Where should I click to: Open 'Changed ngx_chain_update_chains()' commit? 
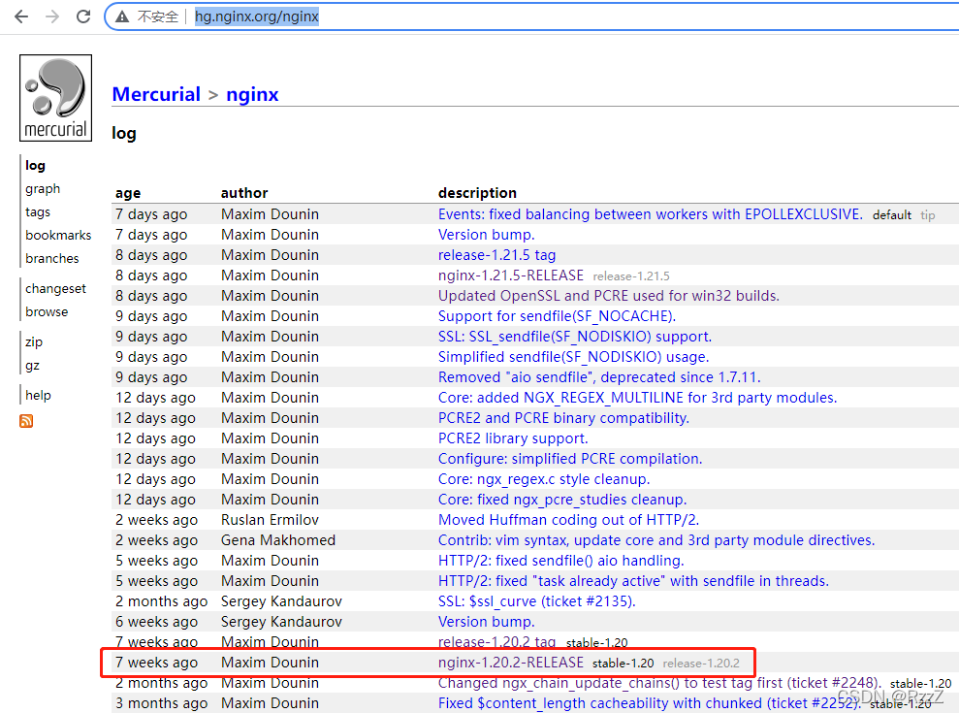[x=660, y=683]
